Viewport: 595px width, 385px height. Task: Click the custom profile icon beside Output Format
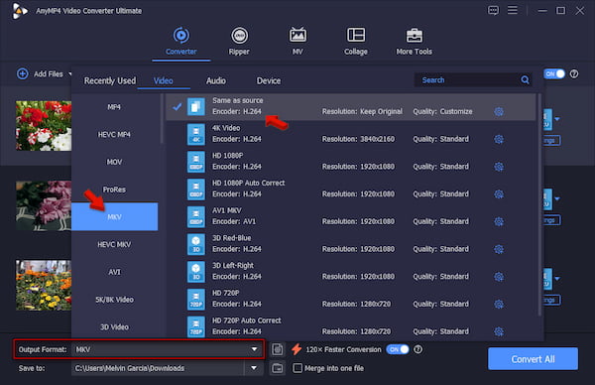pyautogui.click(x=278, y=349)
